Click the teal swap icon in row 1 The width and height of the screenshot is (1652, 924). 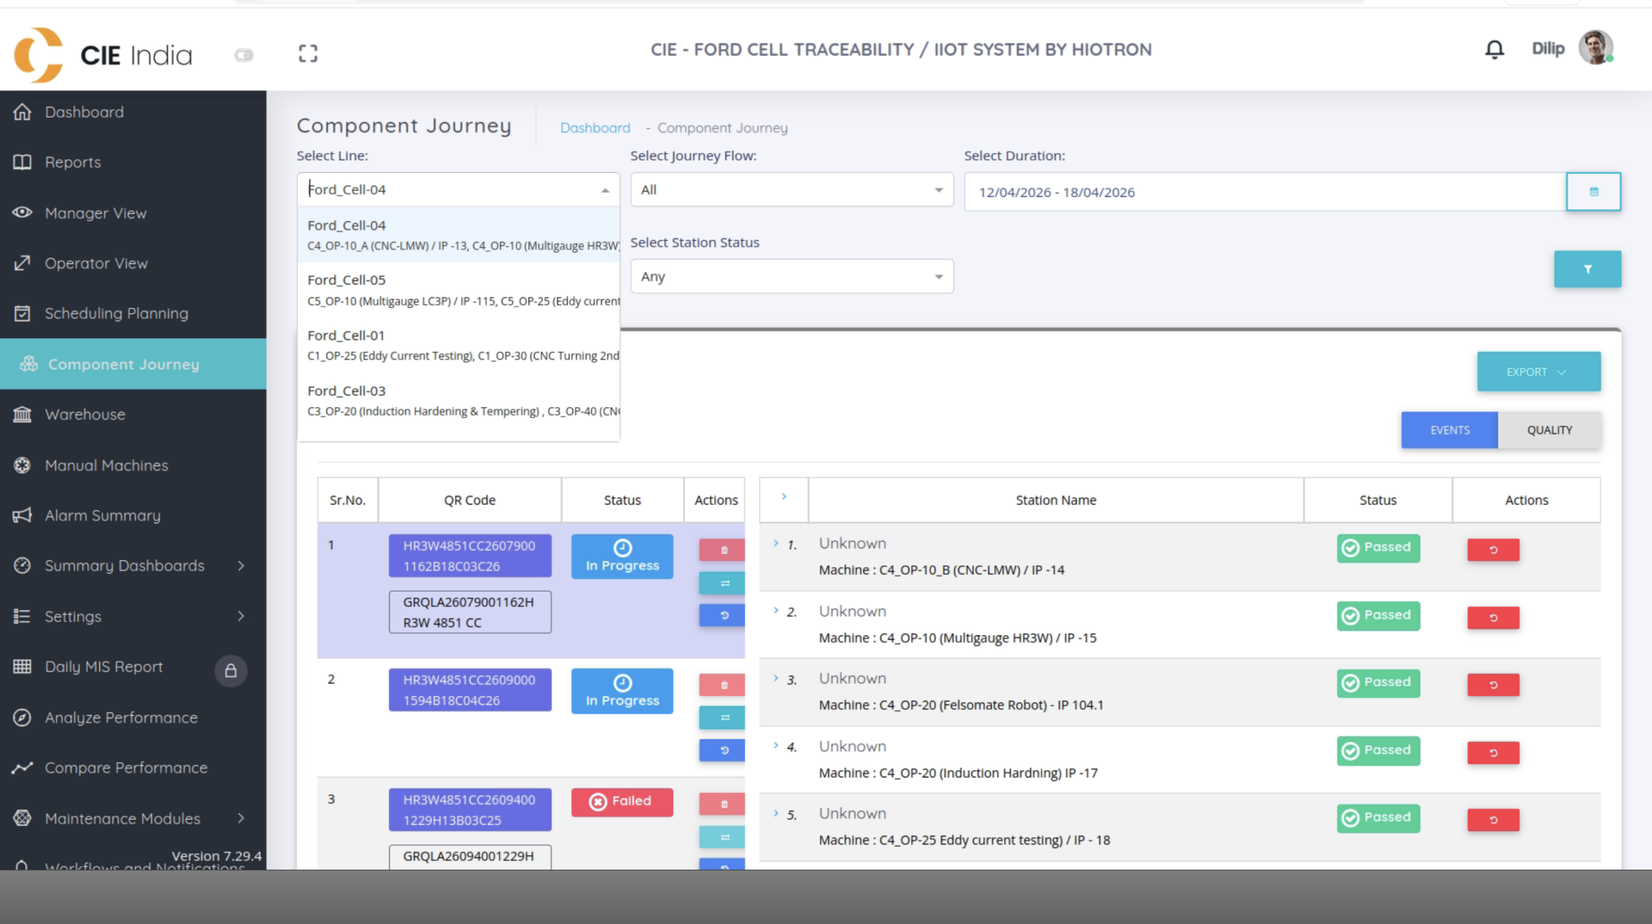tap(722, 583)
